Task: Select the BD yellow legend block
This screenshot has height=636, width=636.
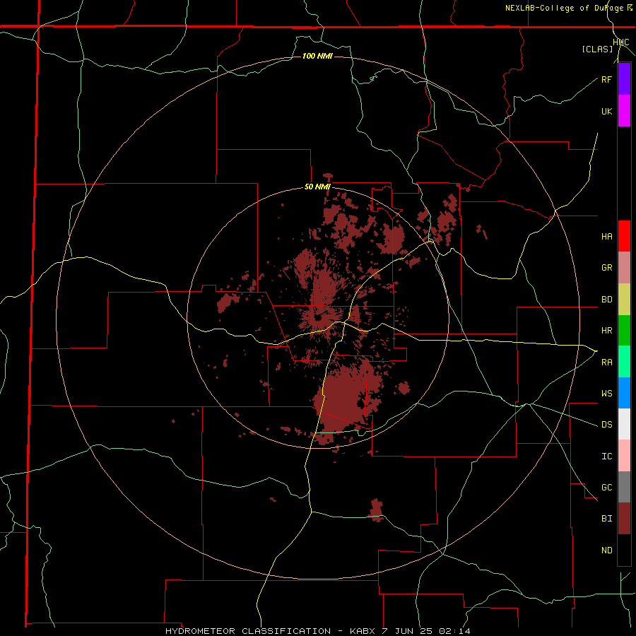Action: pos(624,299)
